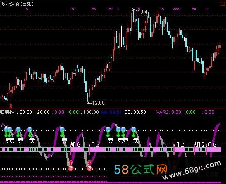Click the 58公式网 watermark logo
The image size is (226, 184).
(141, 169)
